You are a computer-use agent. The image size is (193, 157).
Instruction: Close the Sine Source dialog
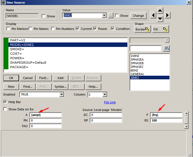(189, 2)
